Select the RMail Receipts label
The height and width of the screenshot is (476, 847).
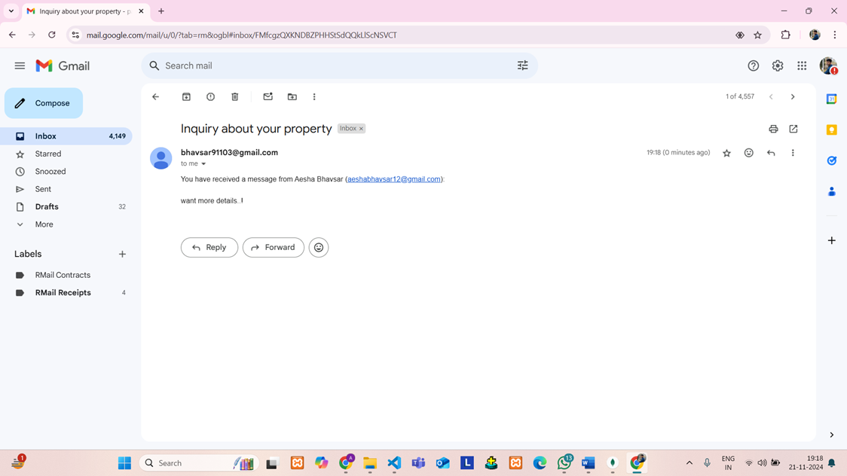click(63, 293)
